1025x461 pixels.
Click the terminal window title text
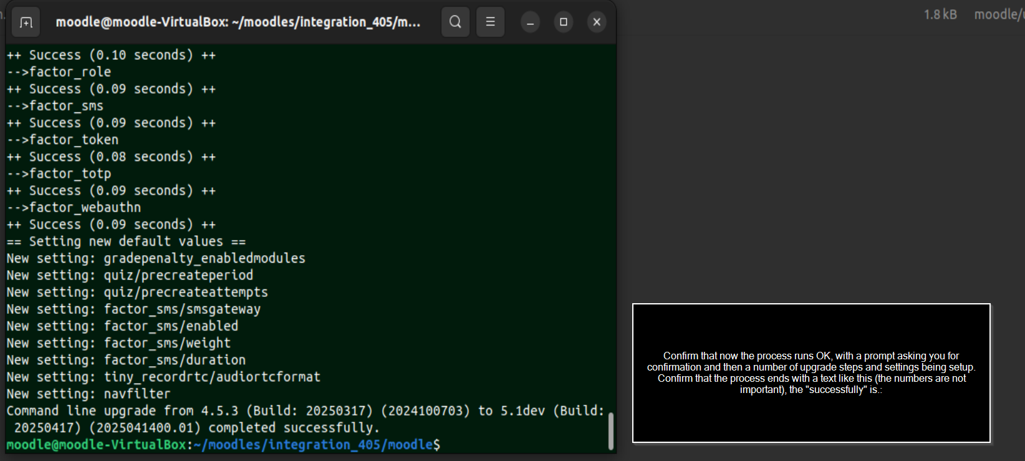[238, 22]
